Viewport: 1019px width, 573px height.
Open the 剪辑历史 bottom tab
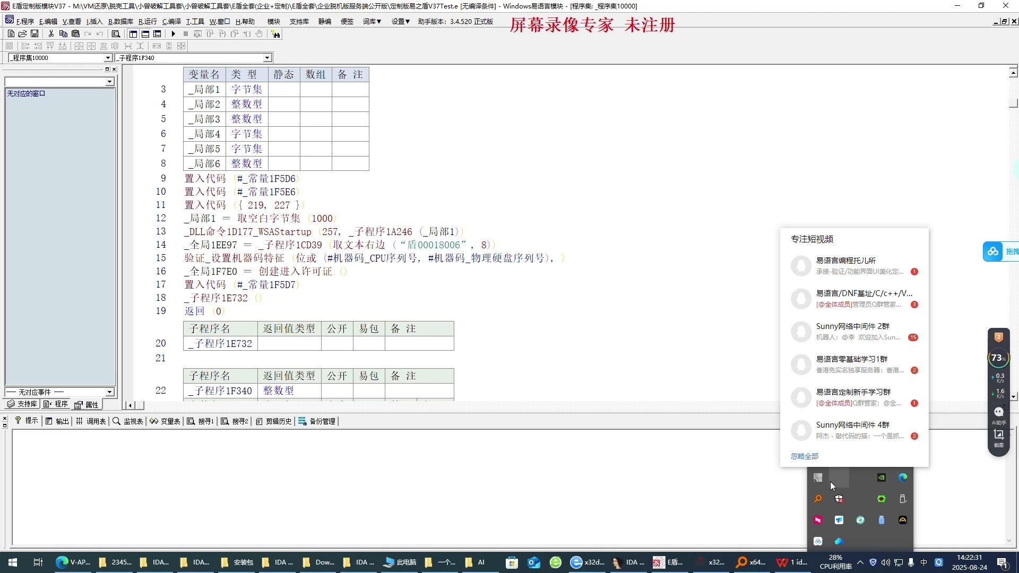[x=274, y=421]
